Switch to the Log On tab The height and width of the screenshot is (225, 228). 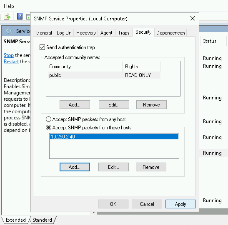pos(64,33)
